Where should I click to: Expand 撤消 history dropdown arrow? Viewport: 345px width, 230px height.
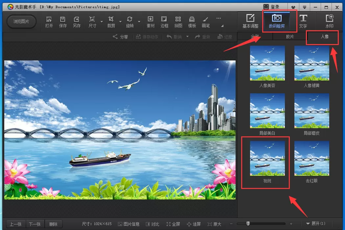[188, 36]
